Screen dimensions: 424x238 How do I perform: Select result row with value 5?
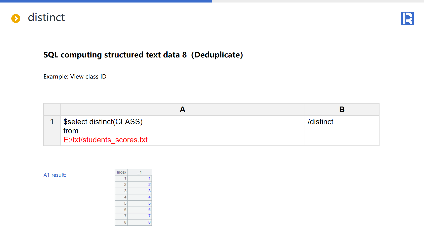click(x=140, y=203)
